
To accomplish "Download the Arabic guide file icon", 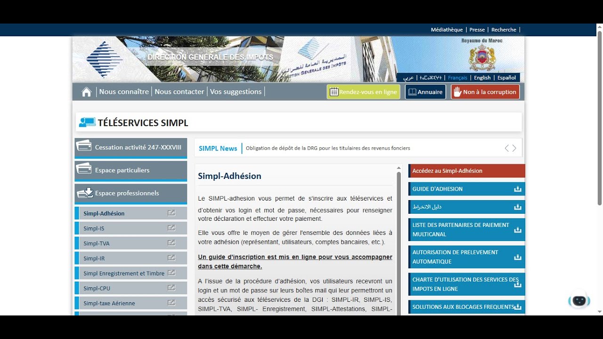I will click(x=518, y=207).
